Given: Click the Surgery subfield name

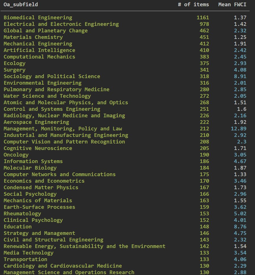Looking at the screenshot, I should coord(14,70).
